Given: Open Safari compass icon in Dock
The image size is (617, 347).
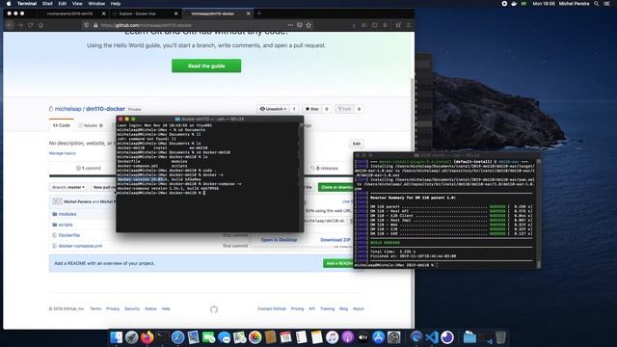Looking at the screenshot, I should [x=177, y=337].
